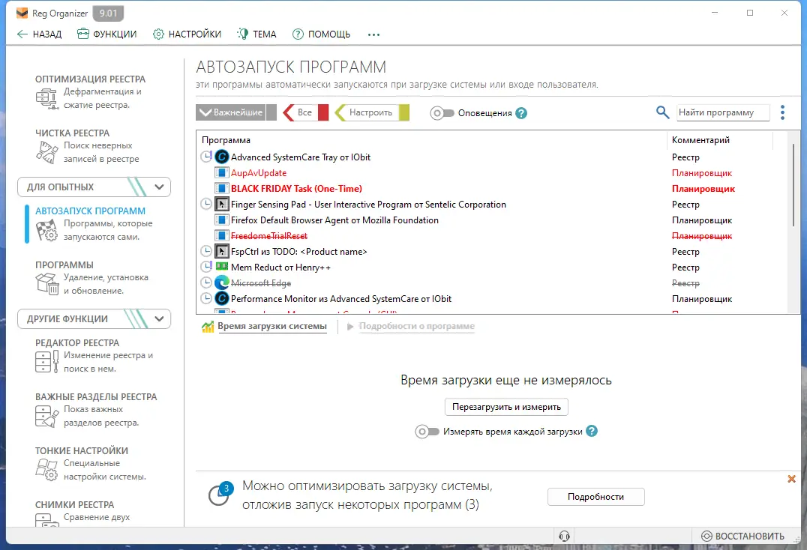Click the Reg Organizer app logo icon
807x550 pixels.
coord(22,13)
